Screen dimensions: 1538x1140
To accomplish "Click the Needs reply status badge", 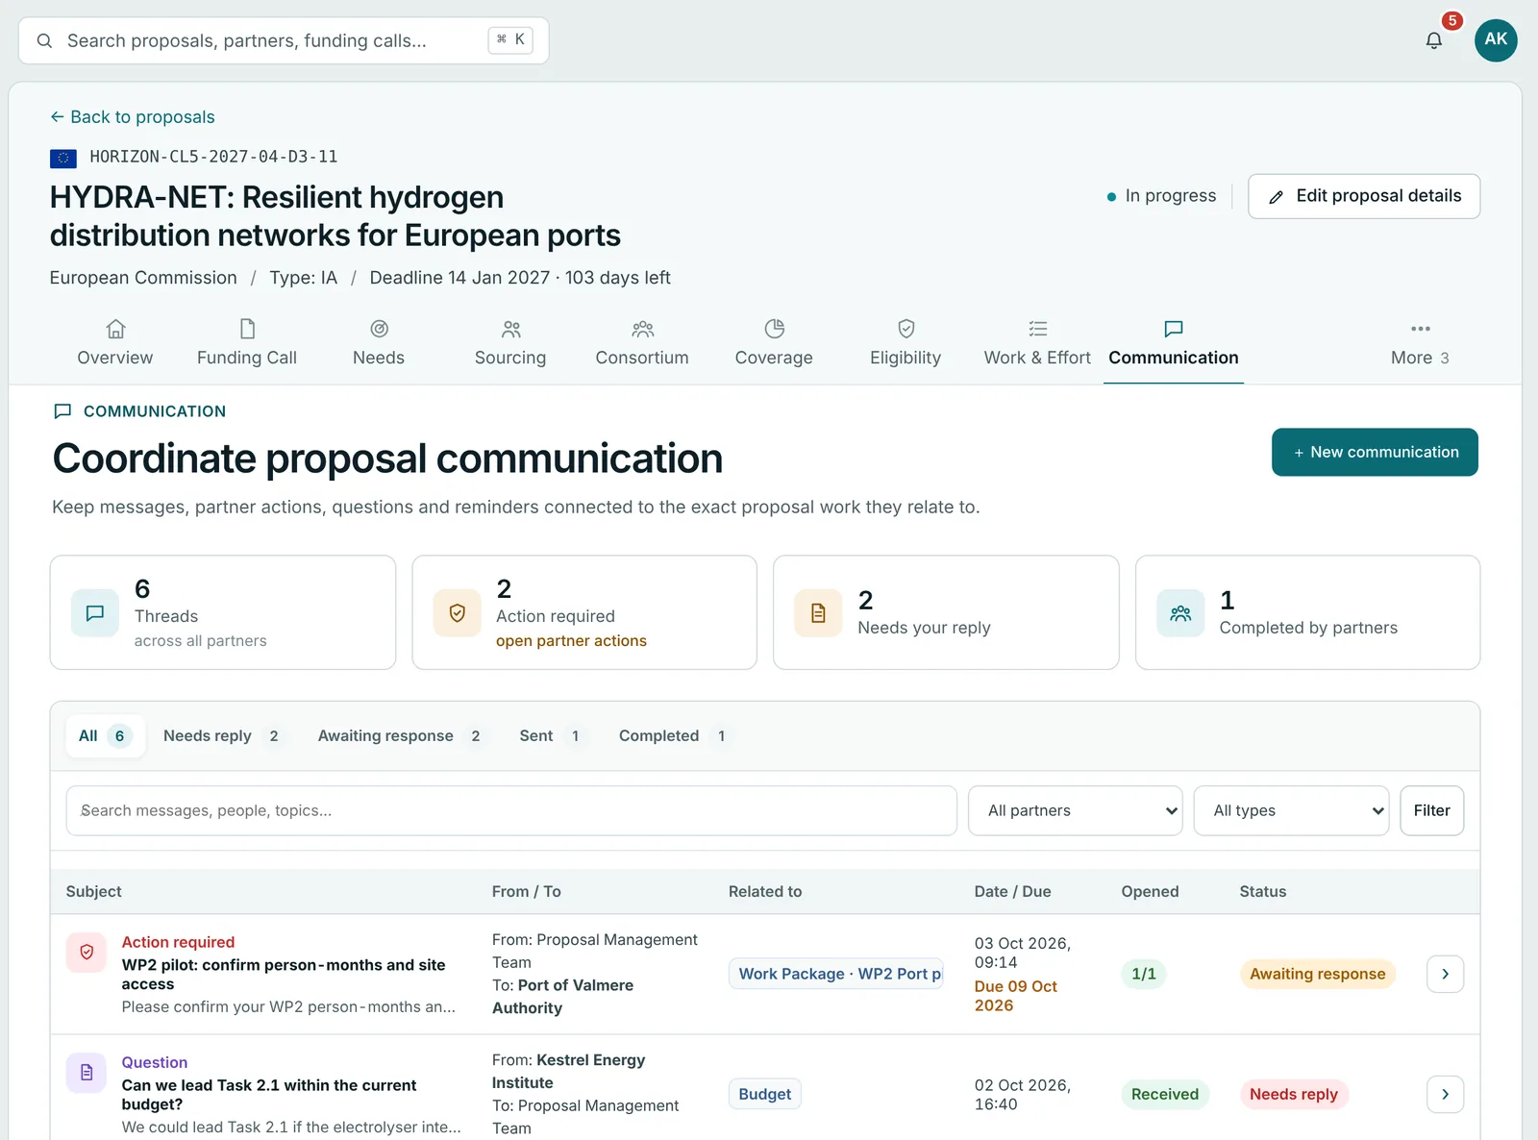I will click(1294, 1094).
